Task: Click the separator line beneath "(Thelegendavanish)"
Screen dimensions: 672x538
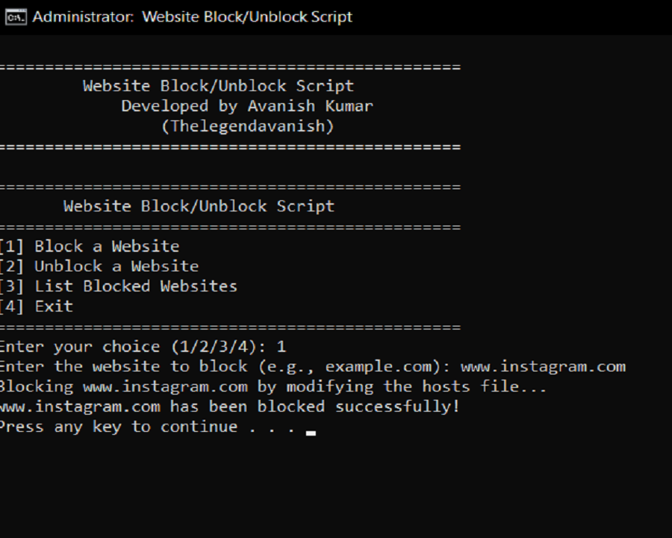Action: pyautogui.click(x=230, y=146)
